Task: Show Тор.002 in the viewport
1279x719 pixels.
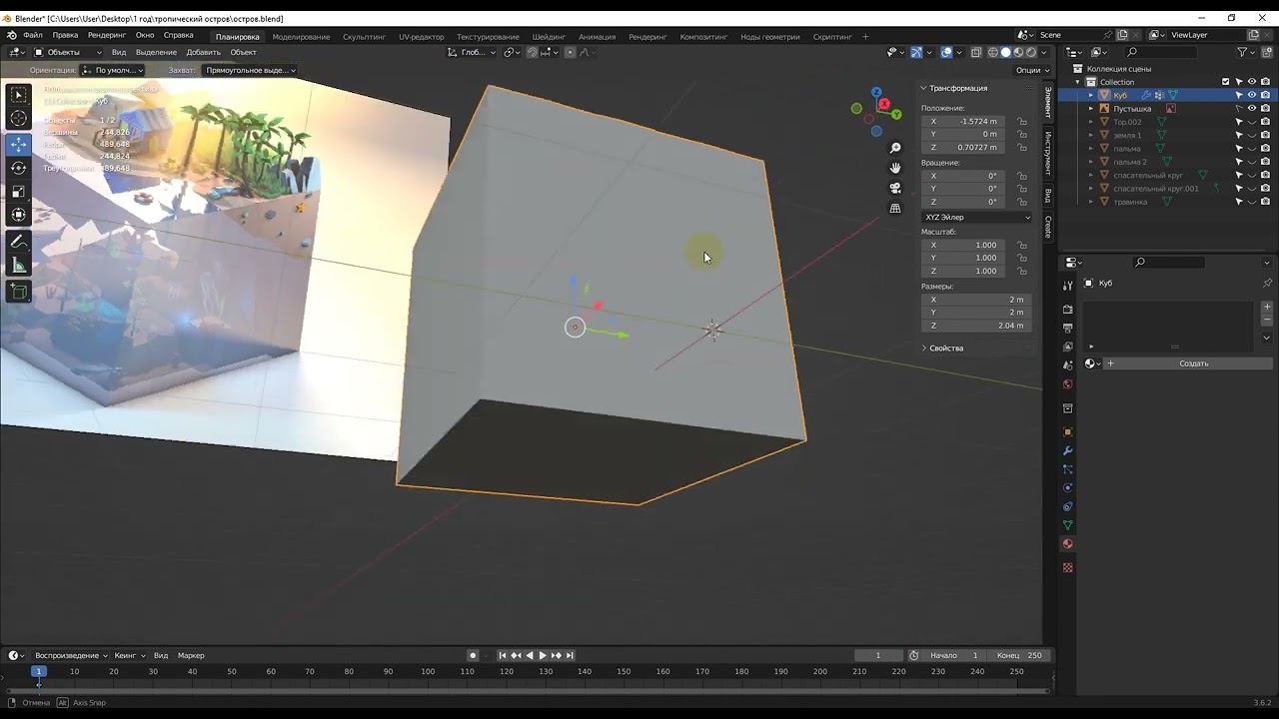Action: pos(1252,122)
